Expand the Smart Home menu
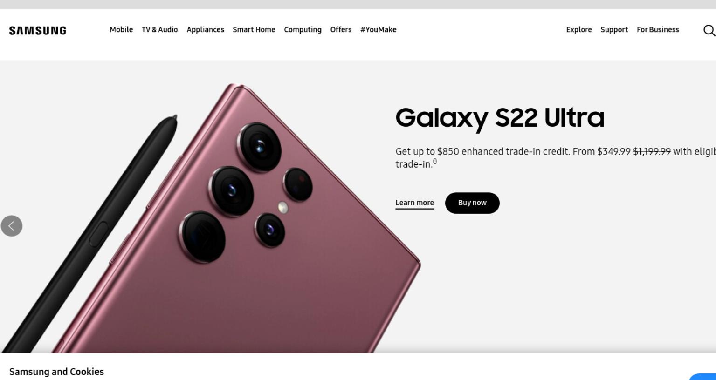 click(254, 30)
